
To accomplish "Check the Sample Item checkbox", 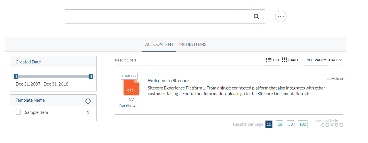I will click(18, 112).
